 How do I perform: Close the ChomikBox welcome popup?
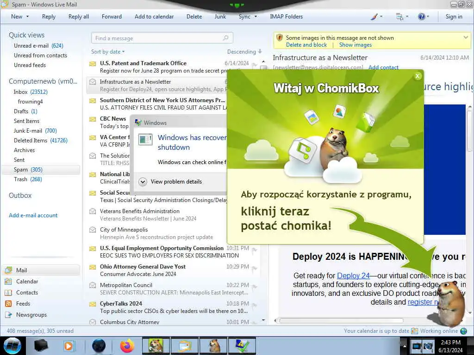418,76
